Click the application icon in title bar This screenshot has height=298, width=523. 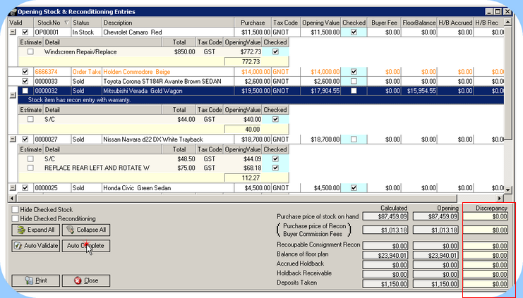(x=12, y=12)
